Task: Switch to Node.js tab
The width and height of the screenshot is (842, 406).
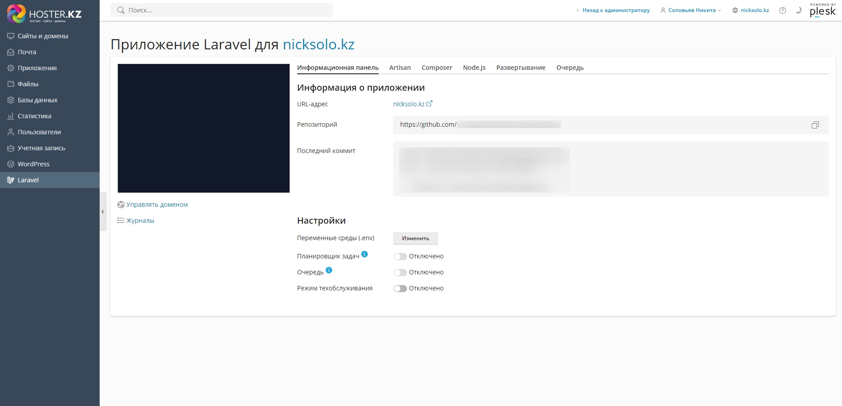Action: 474,68
